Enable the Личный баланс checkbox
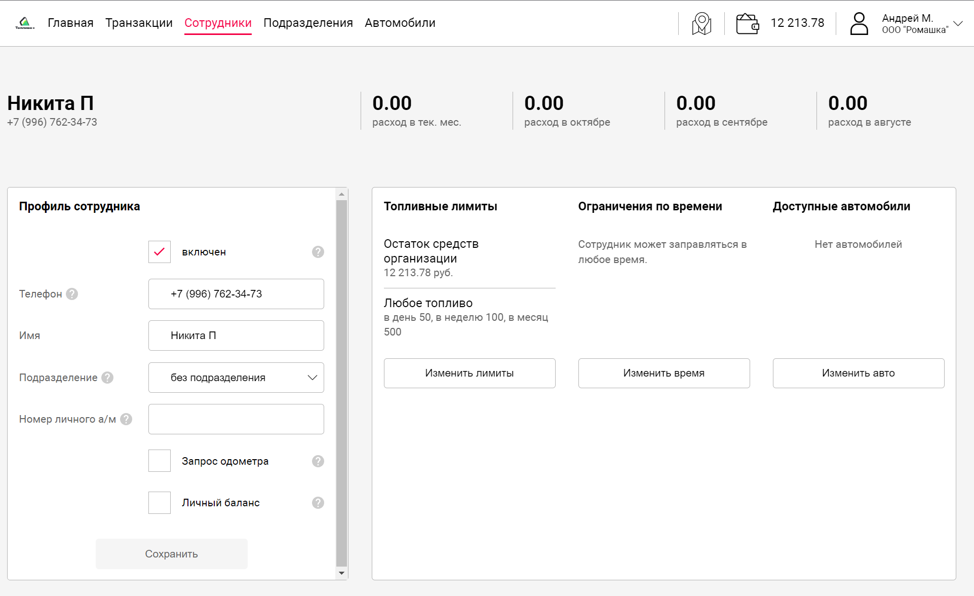The image size is (974, 596). (160, 503)
